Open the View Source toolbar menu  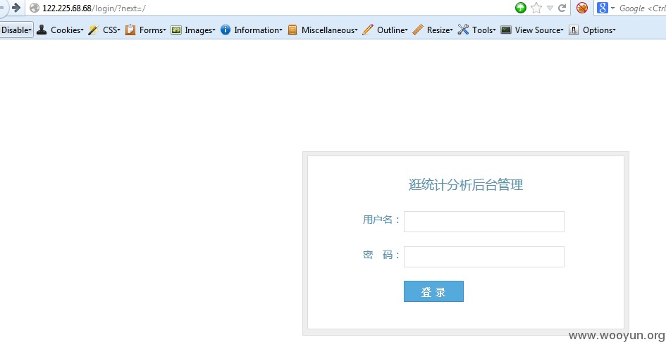539,30
